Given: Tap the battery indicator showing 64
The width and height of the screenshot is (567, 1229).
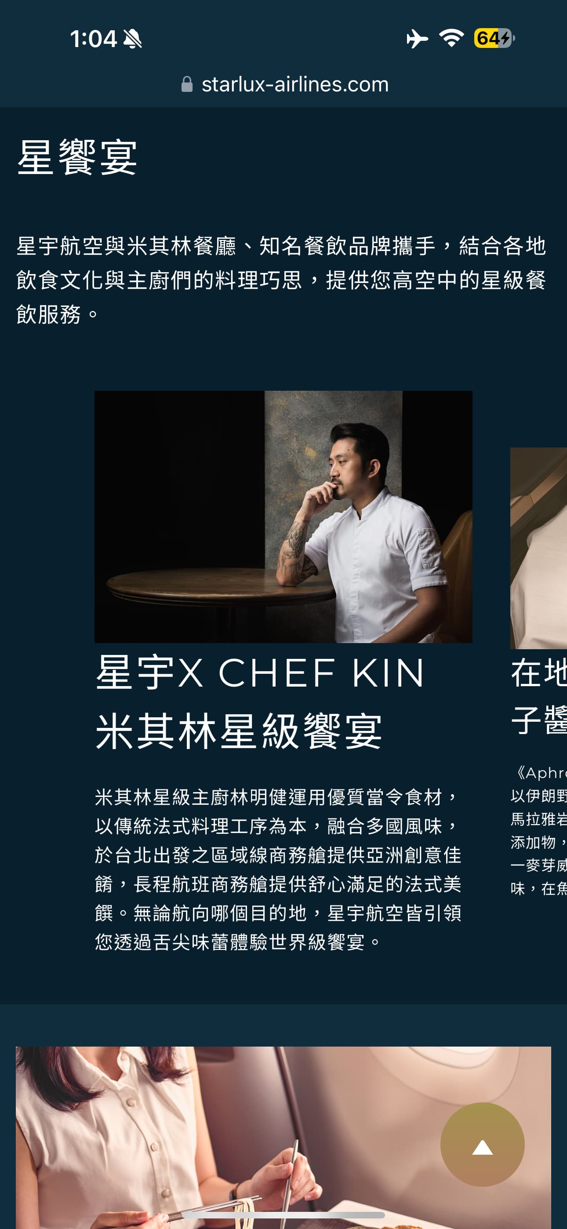Looking at the screenshot, I should click(494, 38).
